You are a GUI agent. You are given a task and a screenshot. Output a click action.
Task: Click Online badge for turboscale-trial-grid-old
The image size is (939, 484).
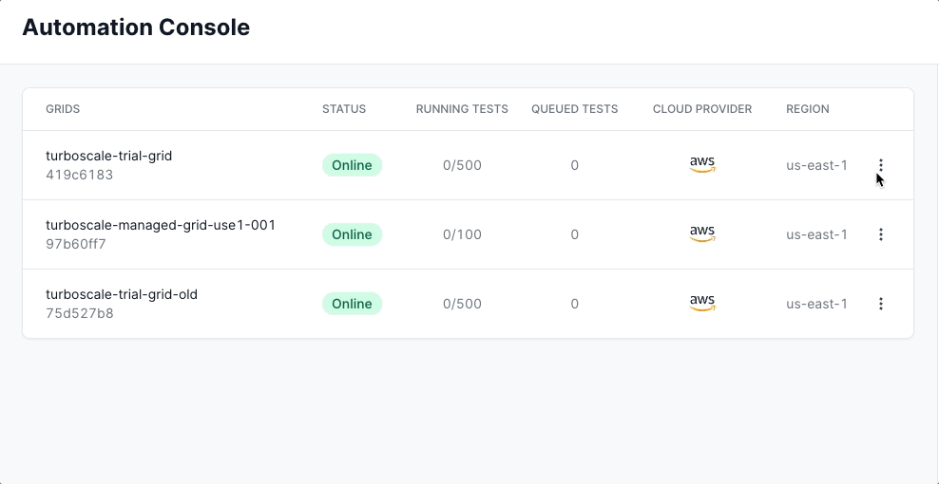352,304
